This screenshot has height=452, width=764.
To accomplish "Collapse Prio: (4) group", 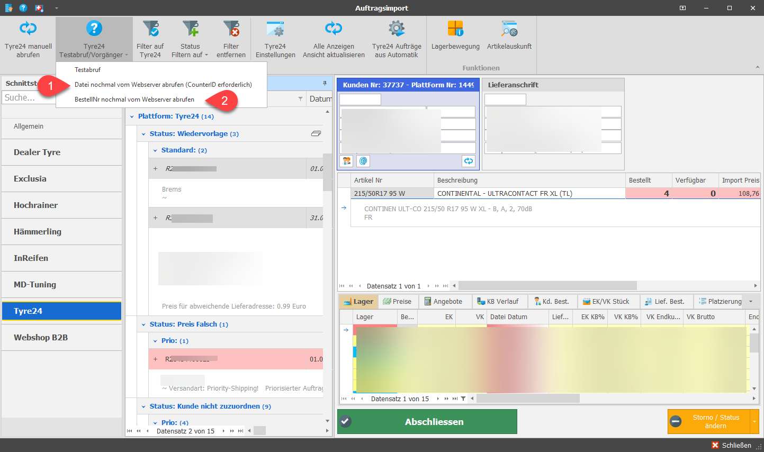I will (x=155, y=423).
